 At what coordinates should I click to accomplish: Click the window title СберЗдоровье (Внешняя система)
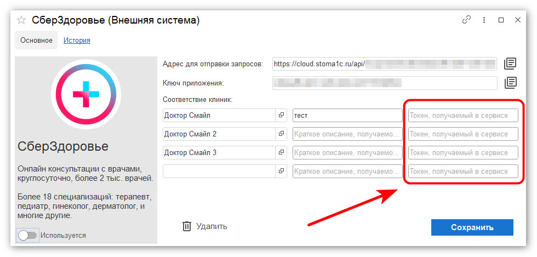[116, 20]
